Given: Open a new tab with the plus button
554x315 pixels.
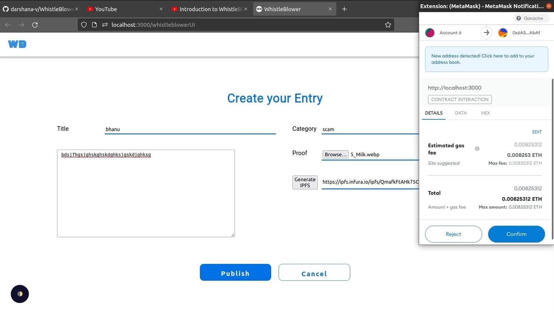Looking at the screenshot, I should (344, 9).
